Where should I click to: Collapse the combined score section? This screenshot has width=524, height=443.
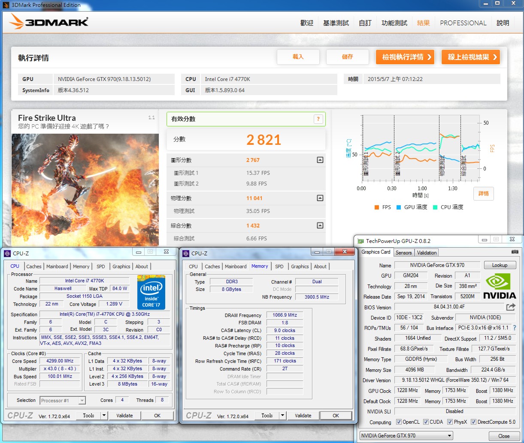pyautogui.click(x=320, y=225)
